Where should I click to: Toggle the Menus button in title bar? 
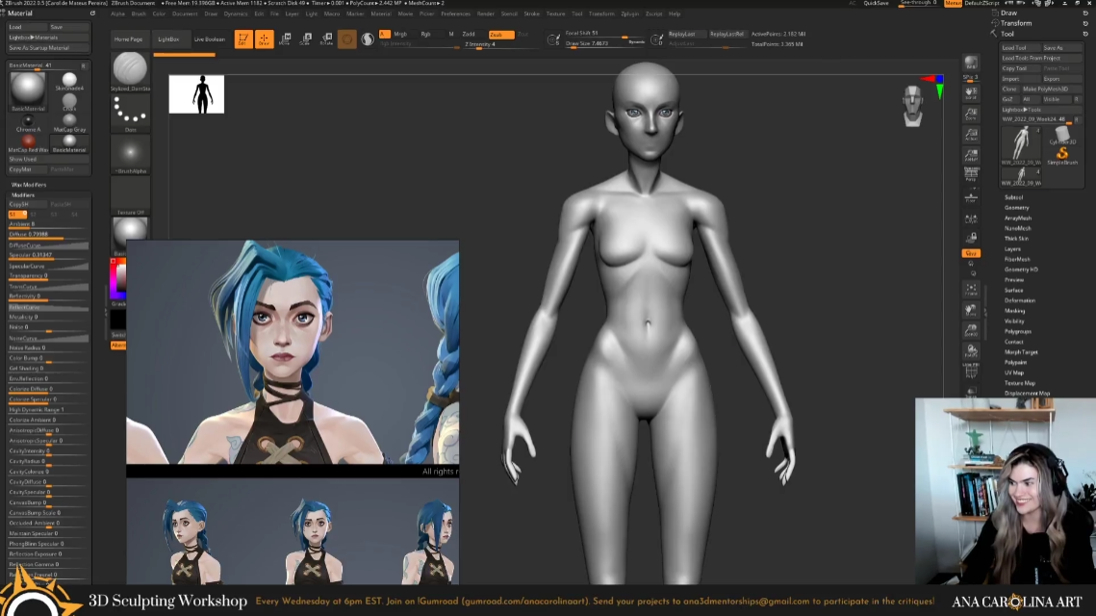click(x=953, y=4)
